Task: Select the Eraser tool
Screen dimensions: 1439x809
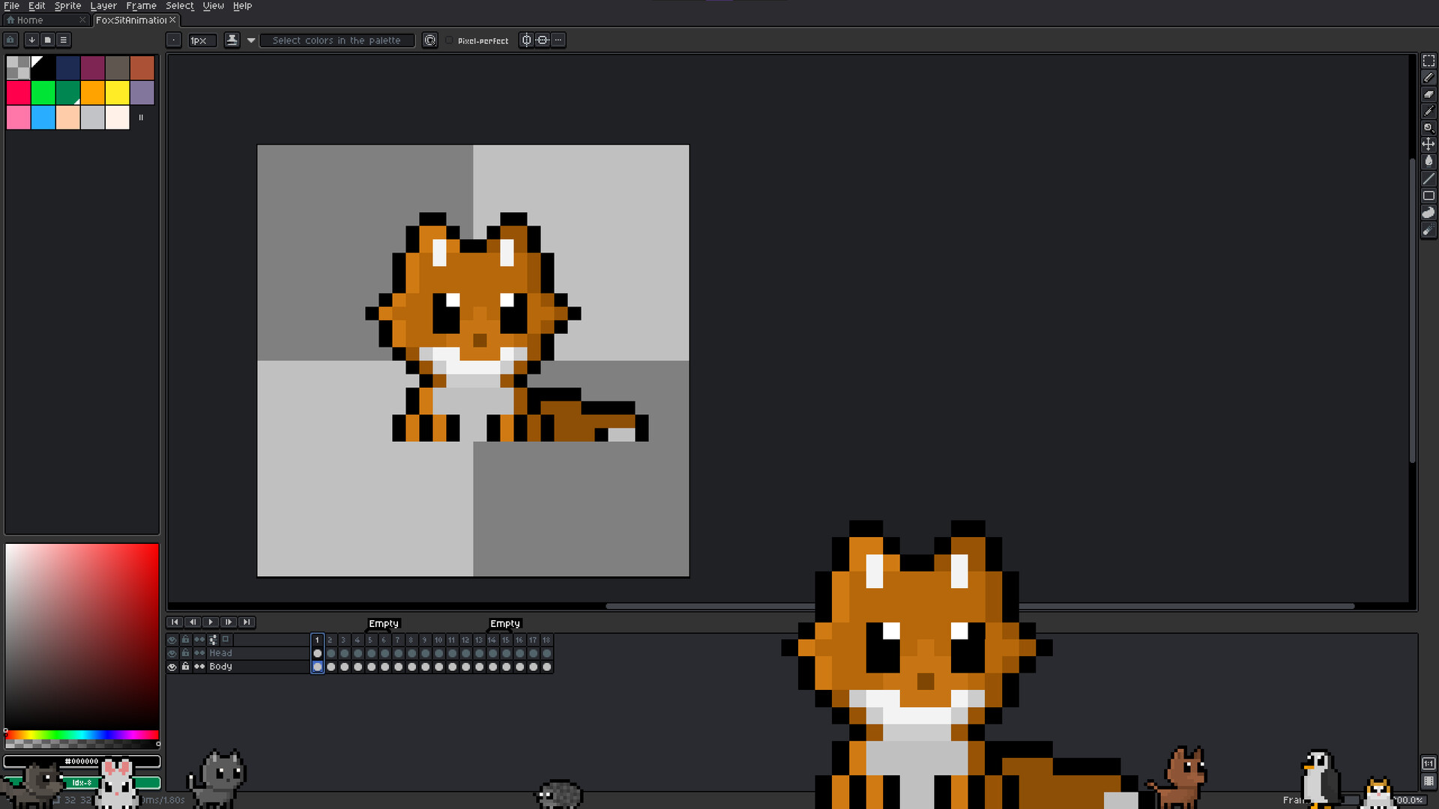Action: [1428, 95]
